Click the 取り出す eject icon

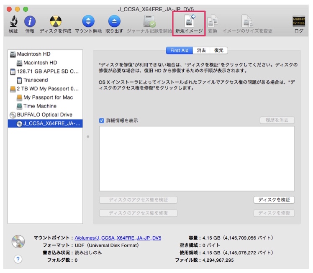[114, 21]
